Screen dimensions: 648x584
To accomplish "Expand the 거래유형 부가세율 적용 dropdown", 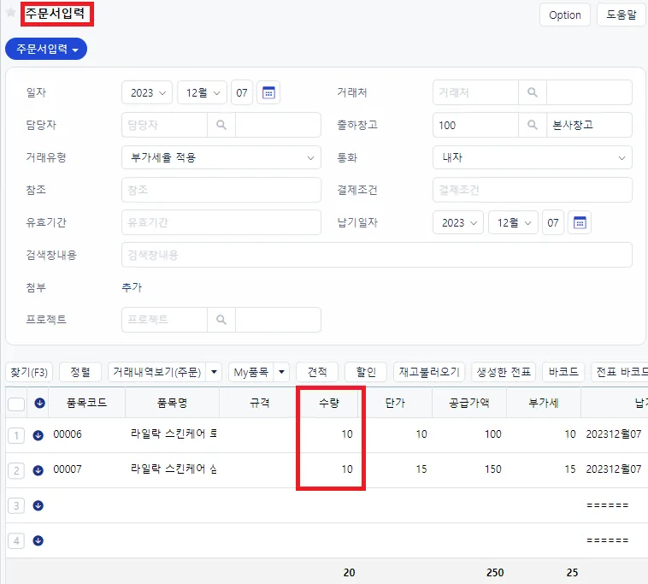I will click(x=221, y=157).
